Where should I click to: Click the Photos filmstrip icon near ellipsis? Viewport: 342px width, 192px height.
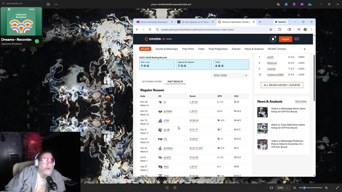[x=48, y=4]
